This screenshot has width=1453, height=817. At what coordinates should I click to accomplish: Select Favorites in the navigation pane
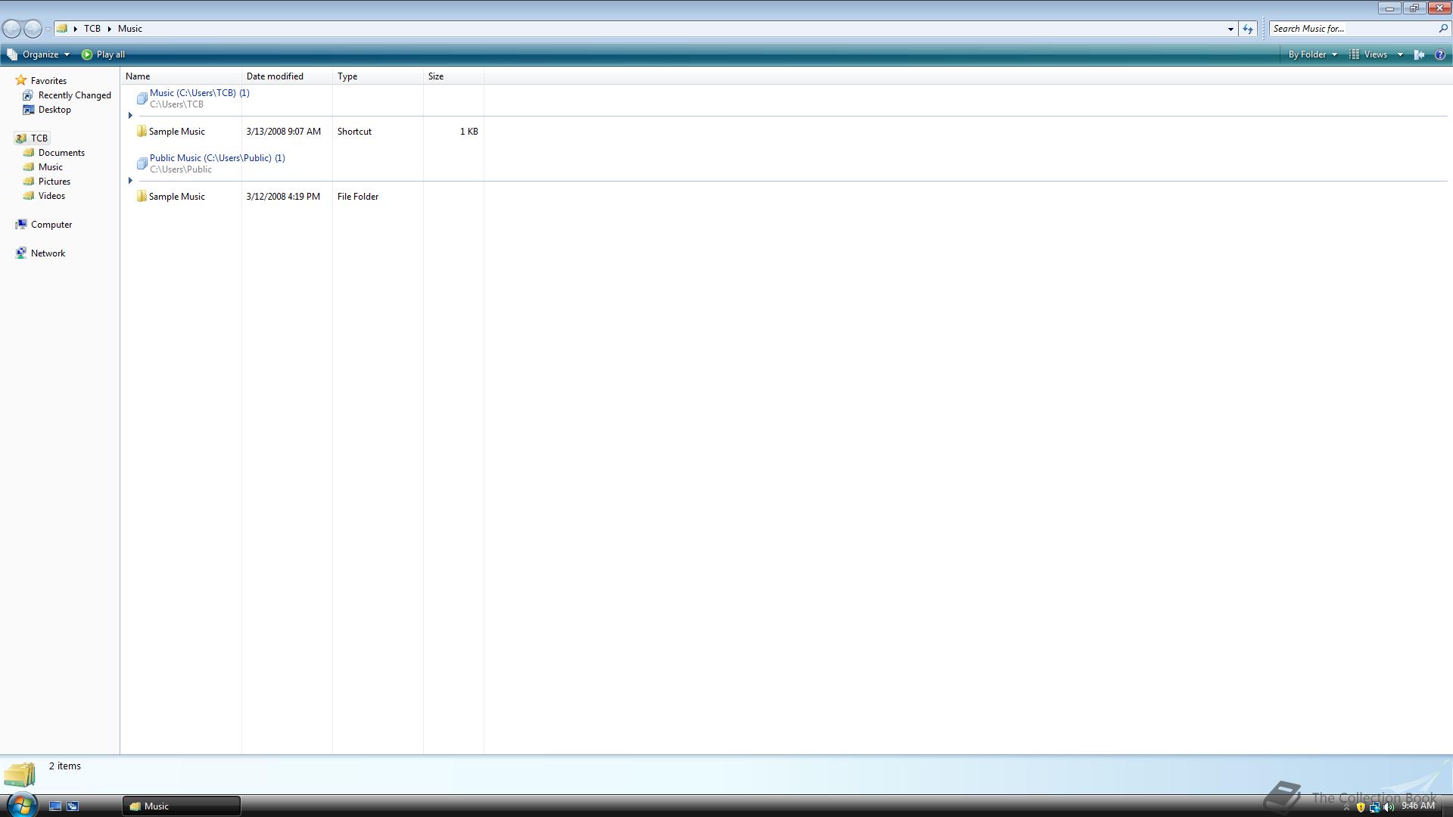click(x=42, y=81)
